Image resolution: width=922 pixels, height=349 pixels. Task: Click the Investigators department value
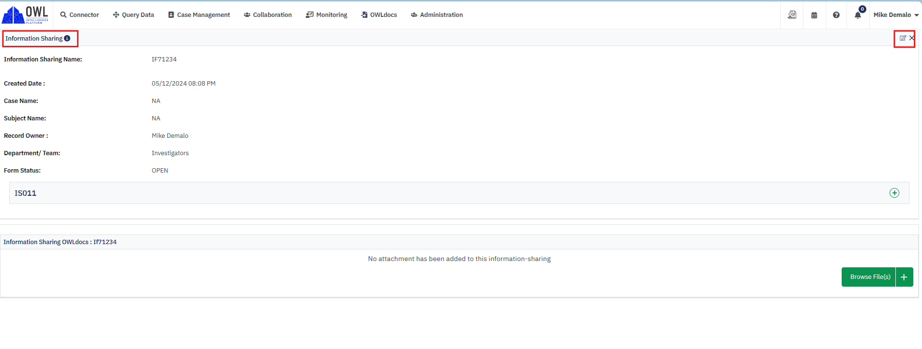click(170, 153)
